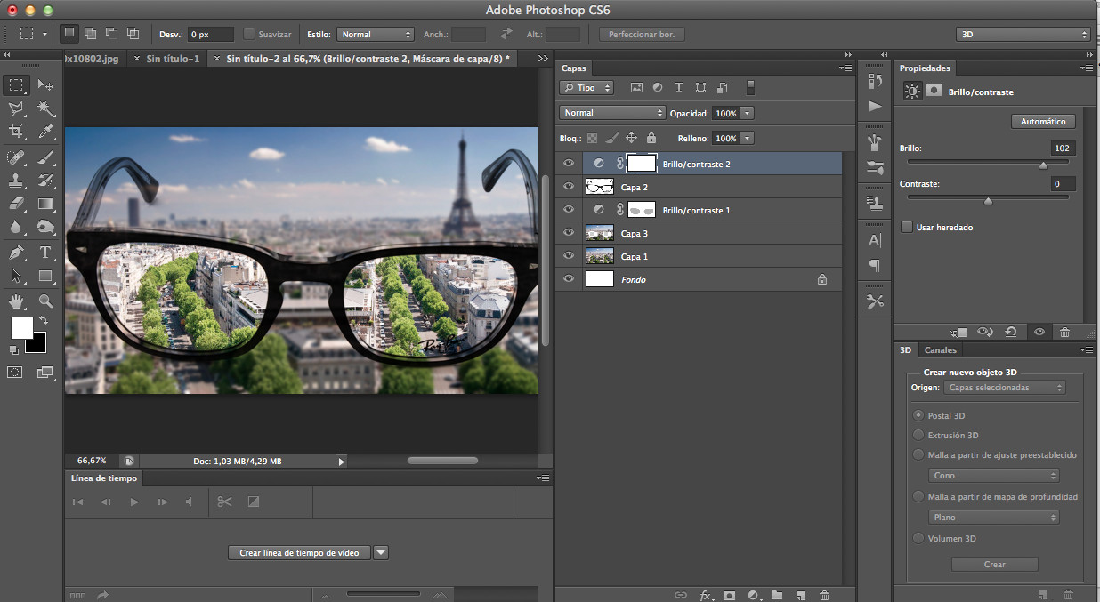Select the Pen tool
This screenshot has height=602, width=1100.
(x=16, y=253)
